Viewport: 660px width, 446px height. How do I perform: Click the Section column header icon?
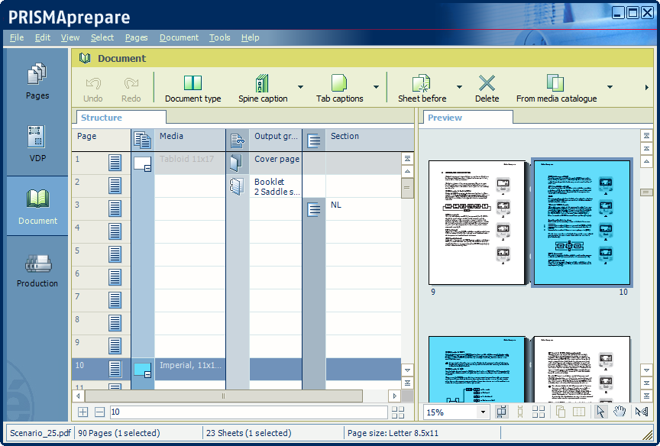(x=314, y=140)
